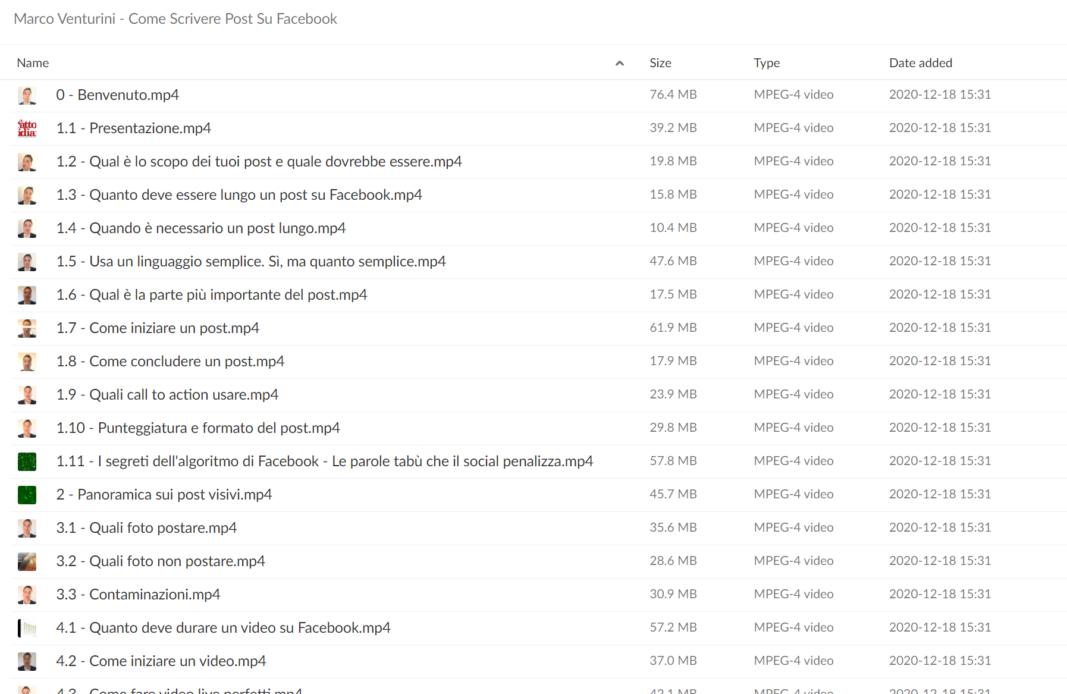Click thumbnail of 4.1 - Quanto deve durare un video
Image resolution: width=1067 pixels, height=694 pixels.
[x=27, y=628]
